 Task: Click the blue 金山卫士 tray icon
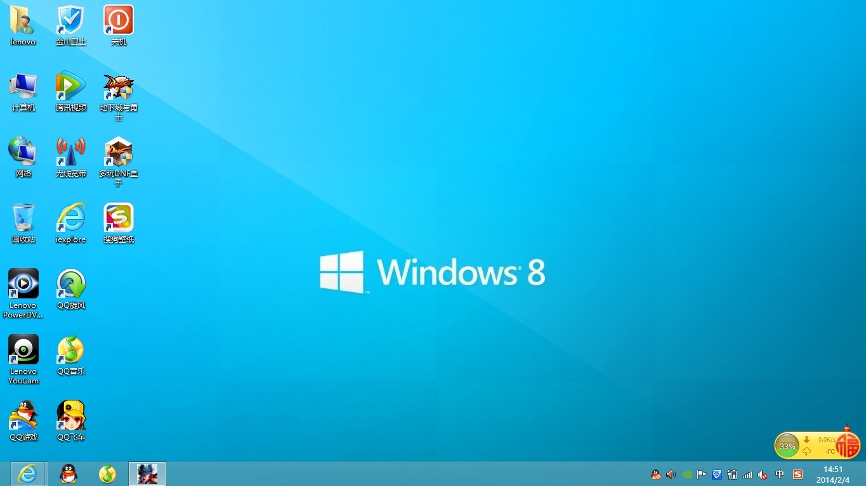point(717,474)
